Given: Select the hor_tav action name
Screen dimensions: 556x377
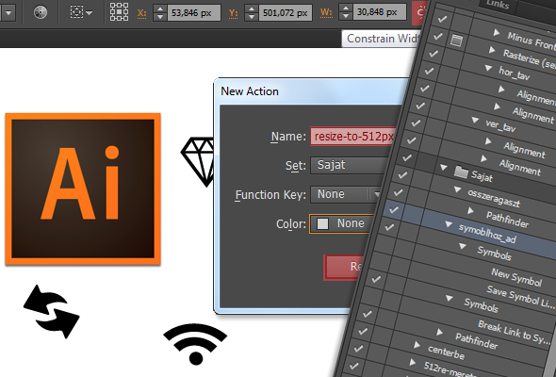Looking at the screenshot, I should pos(515,74).
